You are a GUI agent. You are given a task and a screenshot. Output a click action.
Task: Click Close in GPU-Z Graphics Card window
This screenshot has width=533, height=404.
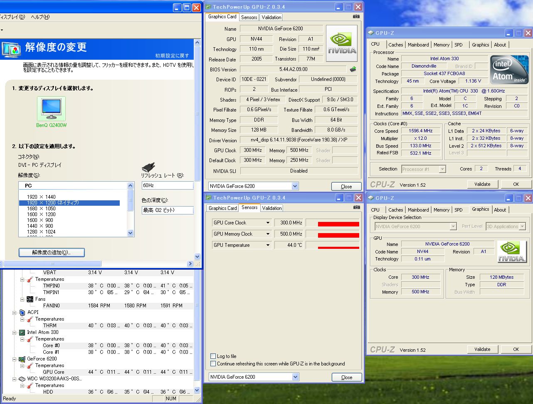[346, 186]
